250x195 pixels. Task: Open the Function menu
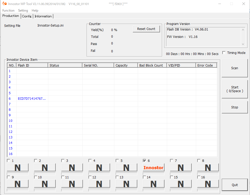pyautogui.click(x=8, y=11)
